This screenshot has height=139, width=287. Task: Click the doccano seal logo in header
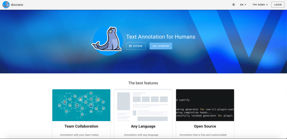(6, 5)
